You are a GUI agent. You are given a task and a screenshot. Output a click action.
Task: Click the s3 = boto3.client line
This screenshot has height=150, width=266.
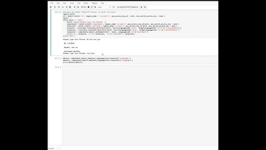114,16
